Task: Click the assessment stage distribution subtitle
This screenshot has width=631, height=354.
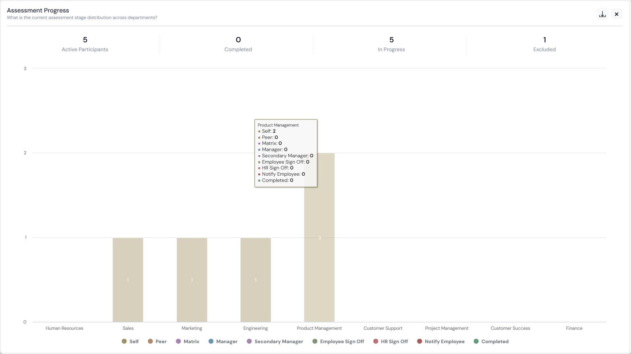Action: [x=82, y=18]
